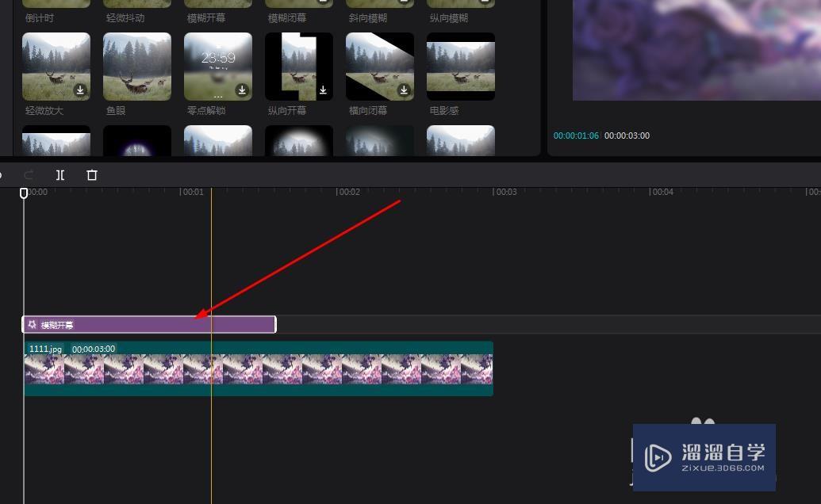The width and height of the screenshot is (821, 504).
Task: Click the current timecode 00:00:01:06
Action: [576, 136]
